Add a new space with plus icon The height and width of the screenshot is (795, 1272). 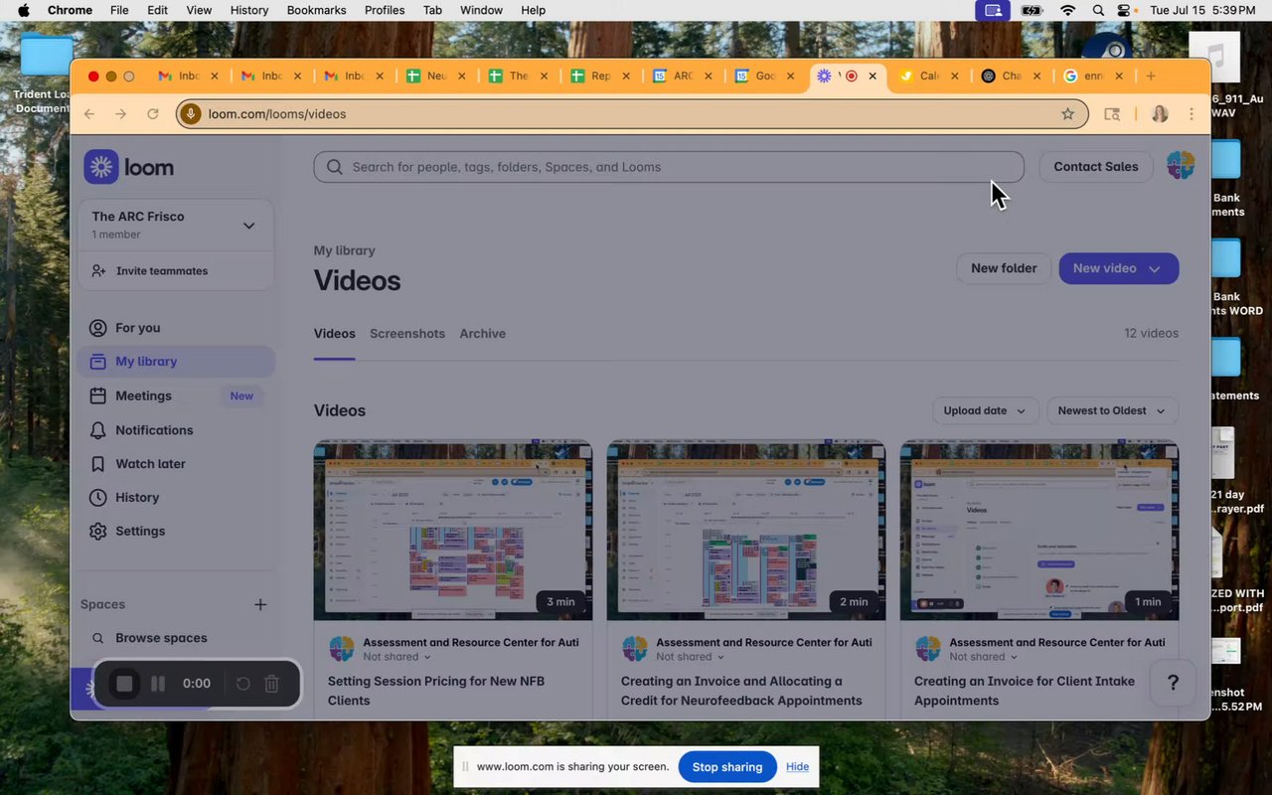click(260, 604)
